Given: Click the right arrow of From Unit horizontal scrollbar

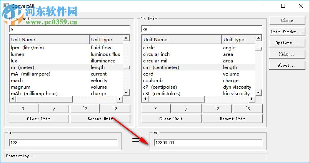Looking at the screenshot, I should 120,99.
